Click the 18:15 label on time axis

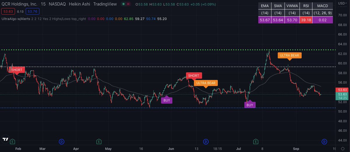(x=218, y=148)
